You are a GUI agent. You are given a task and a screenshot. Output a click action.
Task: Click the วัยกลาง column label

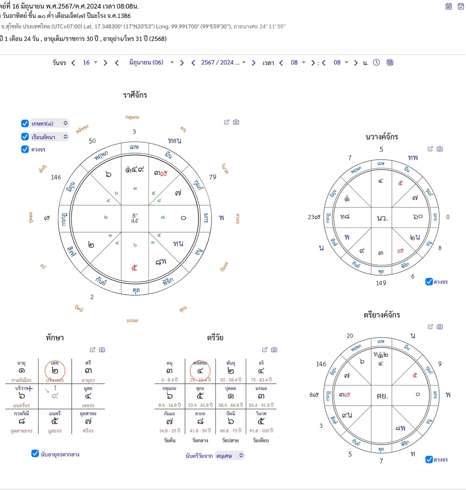click(200, 440)
